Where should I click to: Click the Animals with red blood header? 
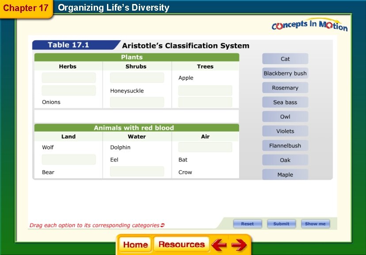coord(137,127)
